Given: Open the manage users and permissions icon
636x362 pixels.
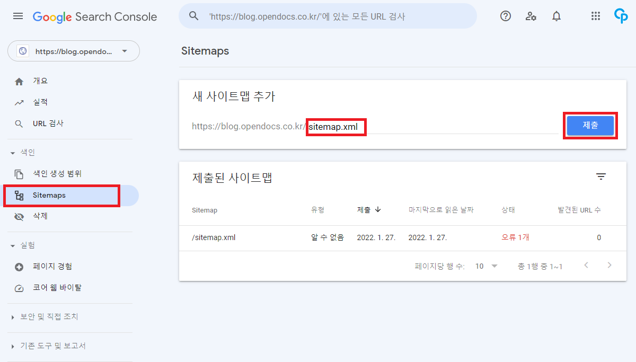Looking at the screenshot, I should point(531,16).
